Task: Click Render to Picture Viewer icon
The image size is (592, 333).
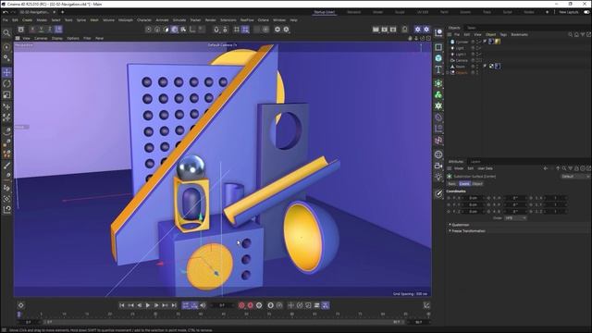Action: point(385,29)
